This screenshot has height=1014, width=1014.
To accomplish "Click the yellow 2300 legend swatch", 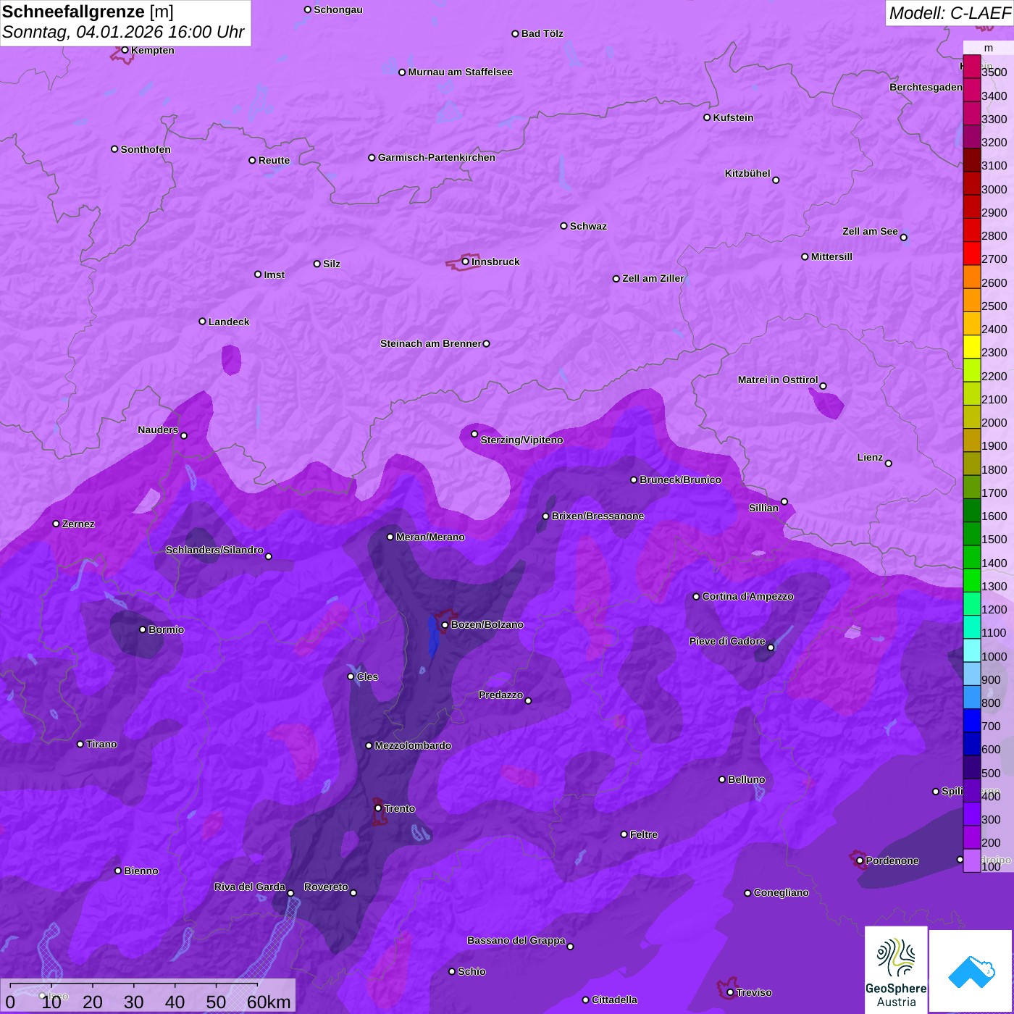I will click(971, 347).
